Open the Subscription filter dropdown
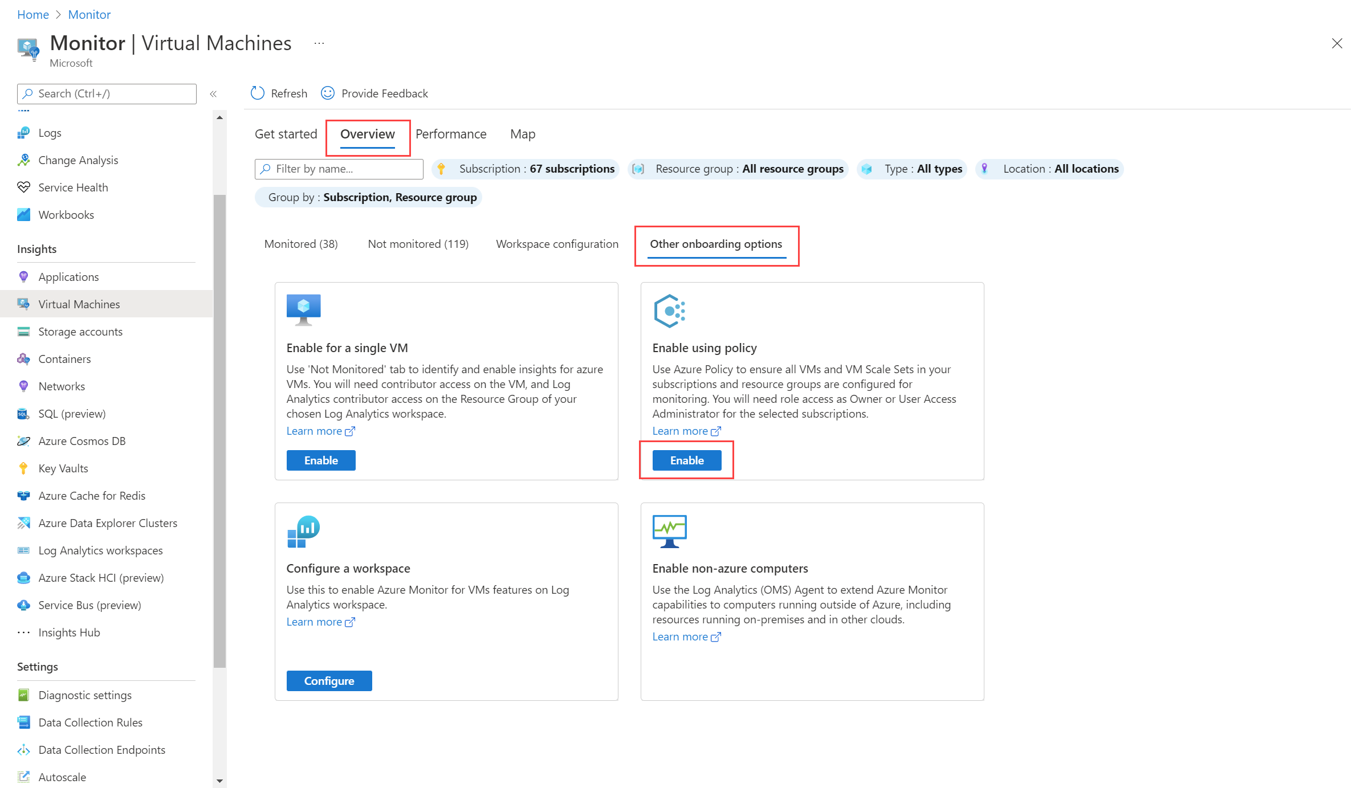The height and width of the screenshot is (788, 1368). click(526, 169)
